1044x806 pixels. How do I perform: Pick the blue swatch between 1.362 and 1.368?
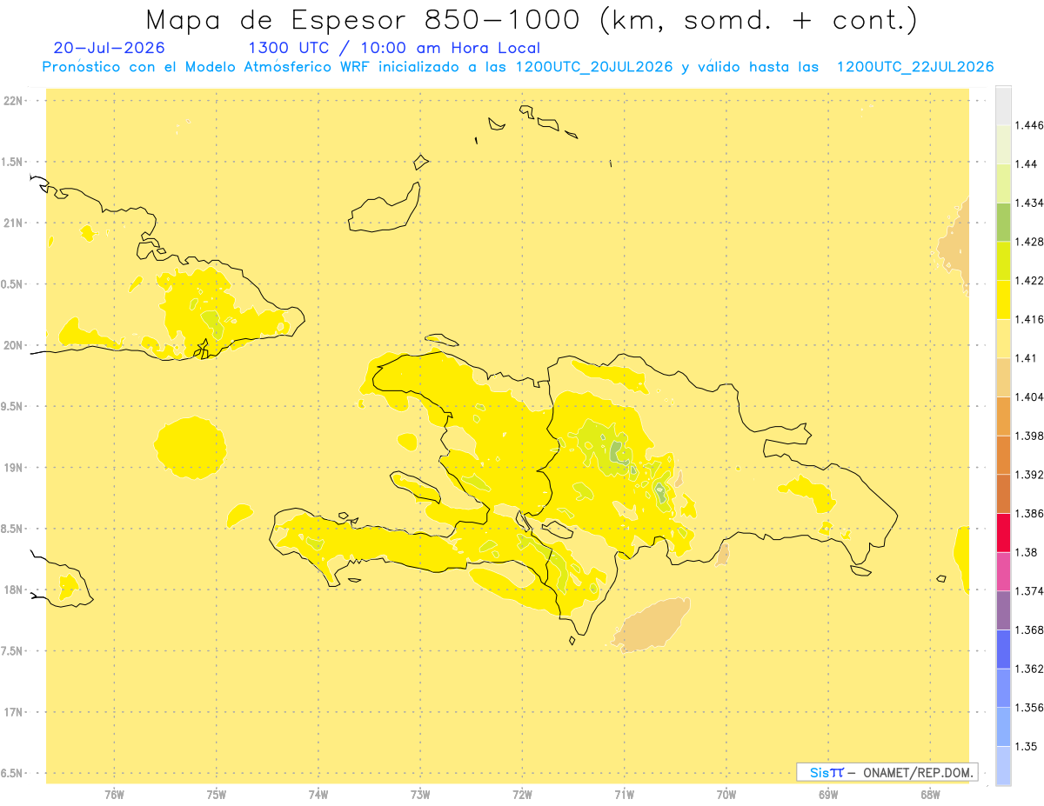coord(1003,649)
